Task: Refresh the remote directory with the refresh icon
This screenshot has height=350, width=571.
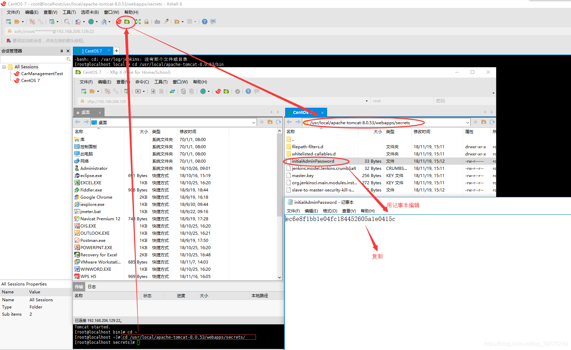Action: [492, 122]
